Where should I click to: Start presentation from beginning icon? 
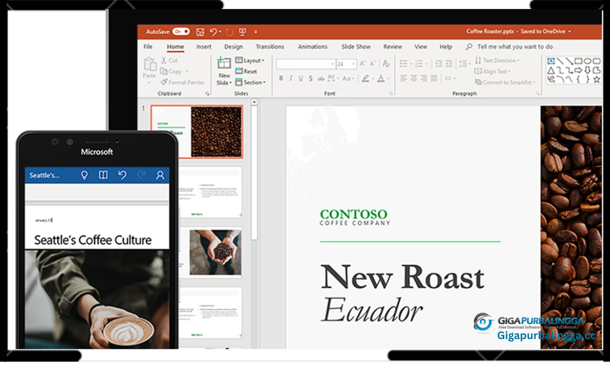(x=242, y=32)
